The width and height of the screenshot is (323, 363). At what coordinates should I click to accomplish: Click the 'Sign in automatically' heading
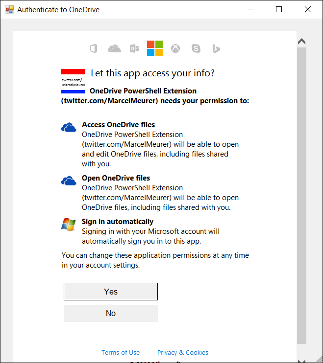(118, 222)
